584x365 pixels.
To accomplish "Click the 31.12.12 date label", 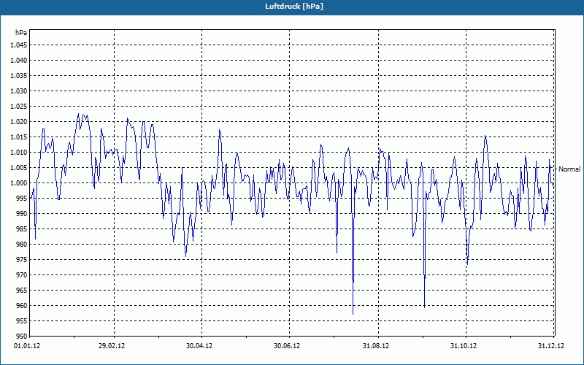I will point(551,346).
